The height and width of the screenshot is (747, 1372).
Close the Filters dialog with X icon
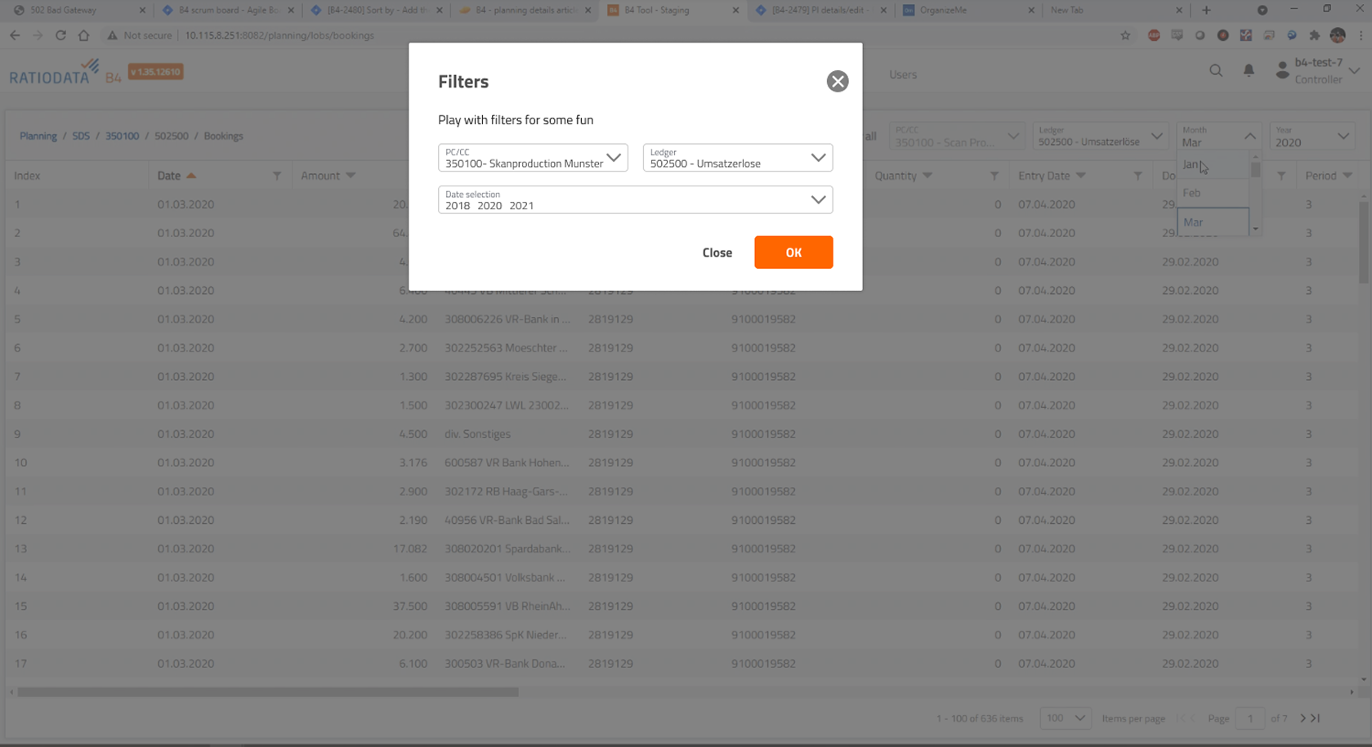[x=837, y=82]
